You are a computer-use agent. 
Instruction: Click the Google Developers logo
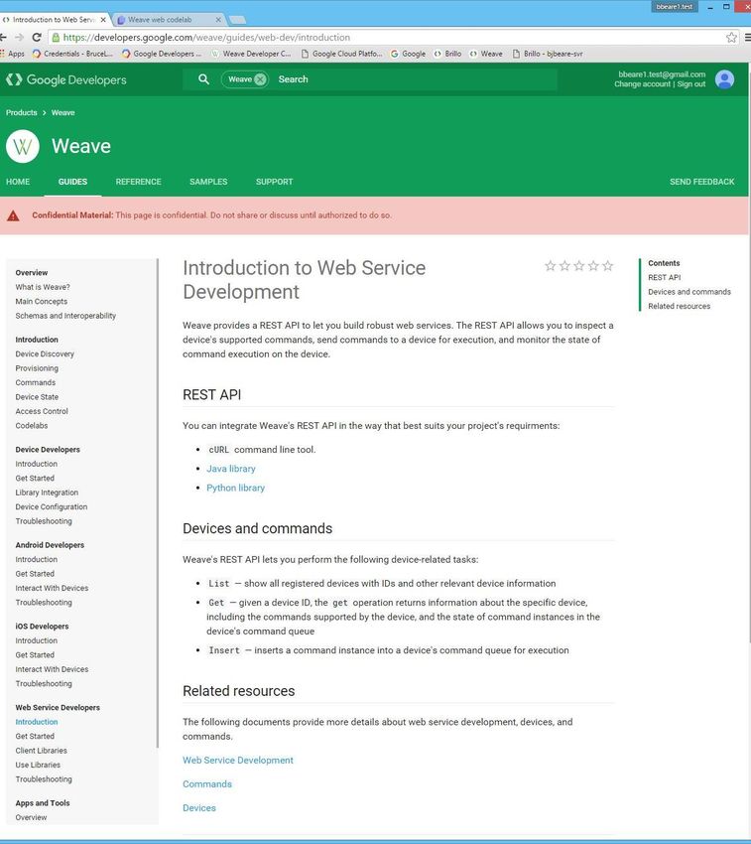pos(66,79)
